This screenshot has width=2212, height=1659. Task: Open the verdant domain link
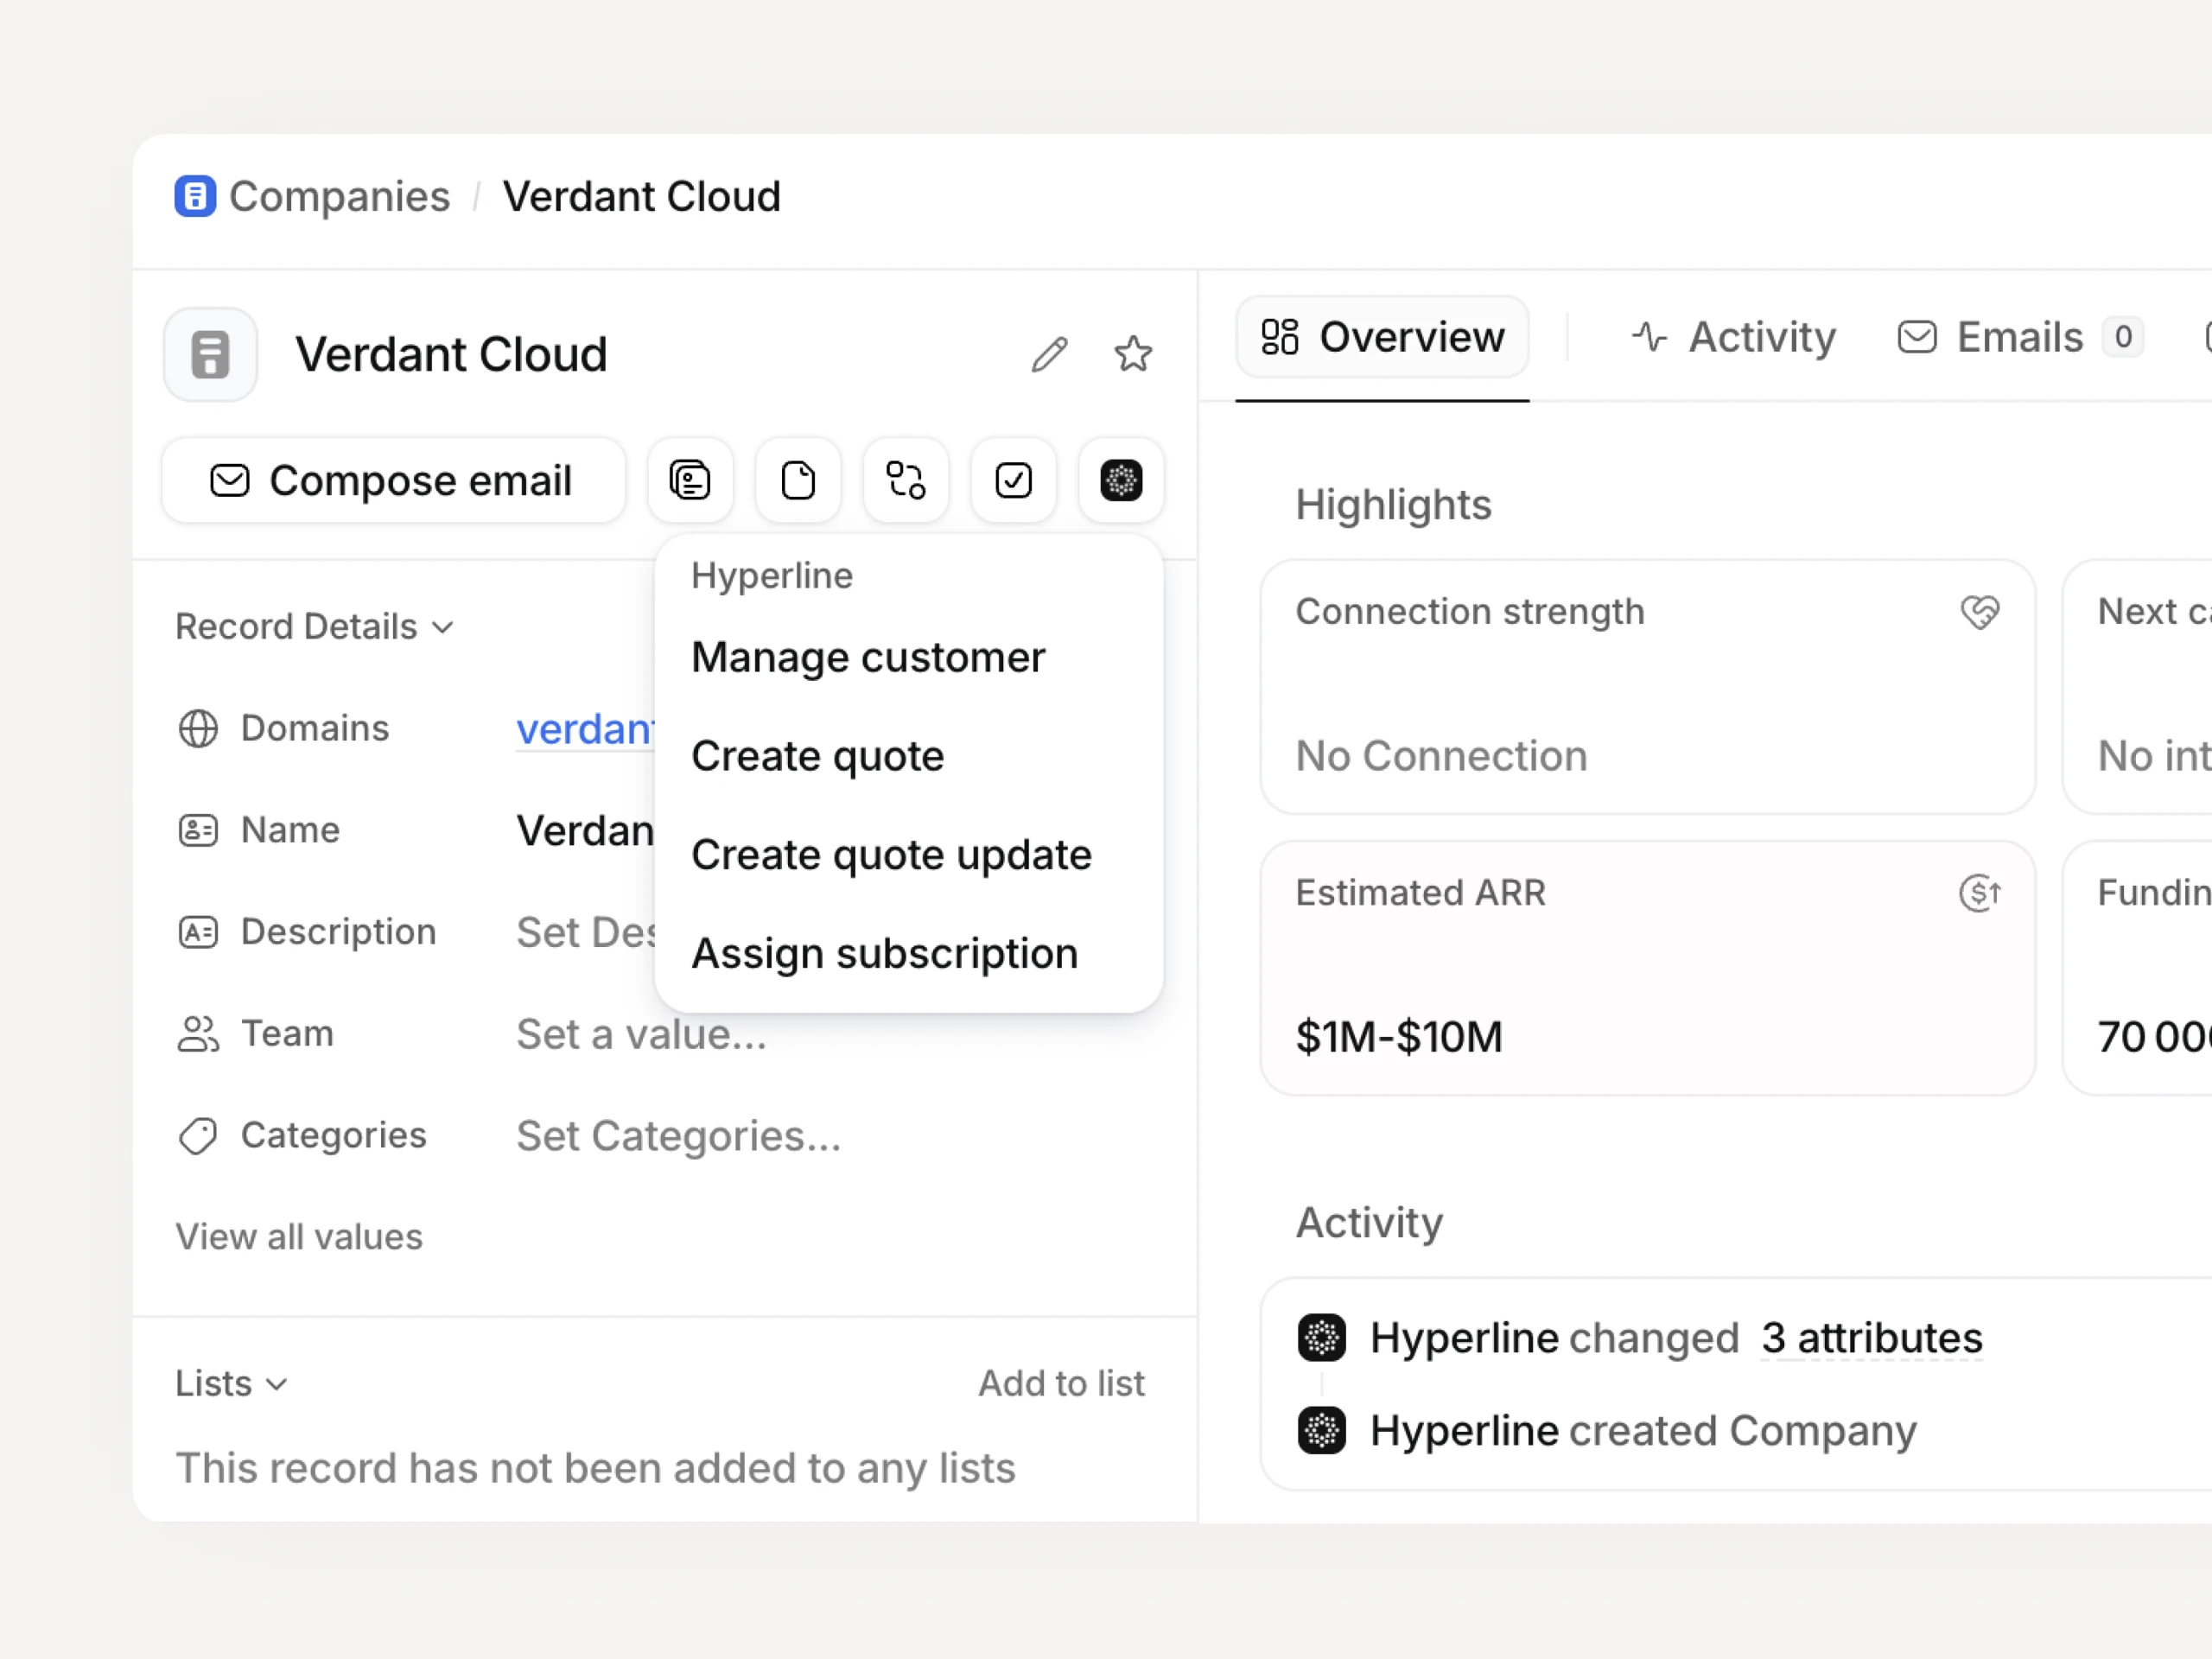click(x=585, y=729)
